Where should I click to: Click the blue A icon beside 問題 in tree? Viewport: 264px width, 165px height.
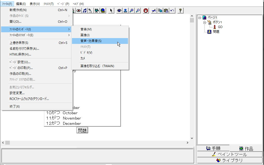(209, 32)
